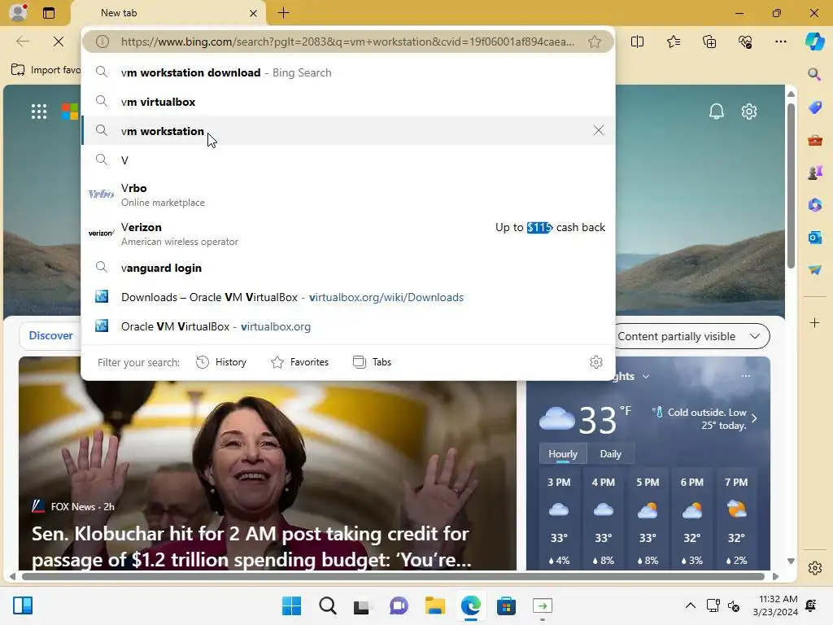Select 'vm workstation download' Bing suggestion

tap(348, 72)
